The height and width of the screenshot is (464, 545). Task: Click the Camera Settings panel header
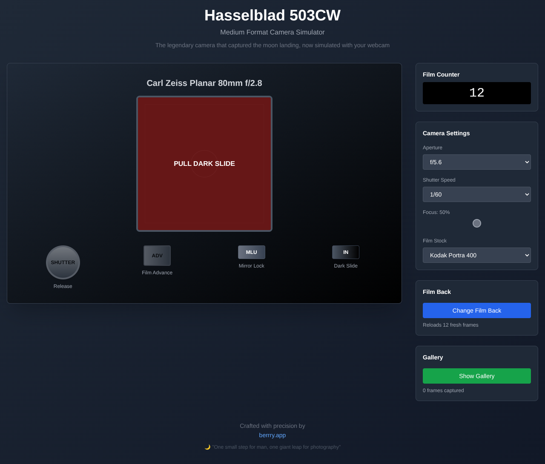click(446, 133)
